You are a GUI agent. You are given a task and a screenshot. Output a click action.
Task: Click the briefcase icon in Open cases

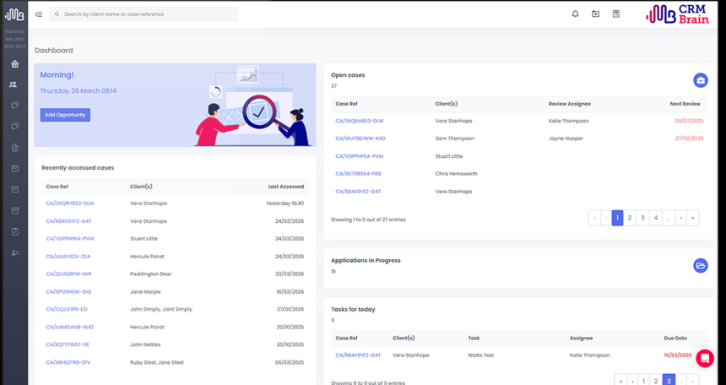tap(701, 80)
